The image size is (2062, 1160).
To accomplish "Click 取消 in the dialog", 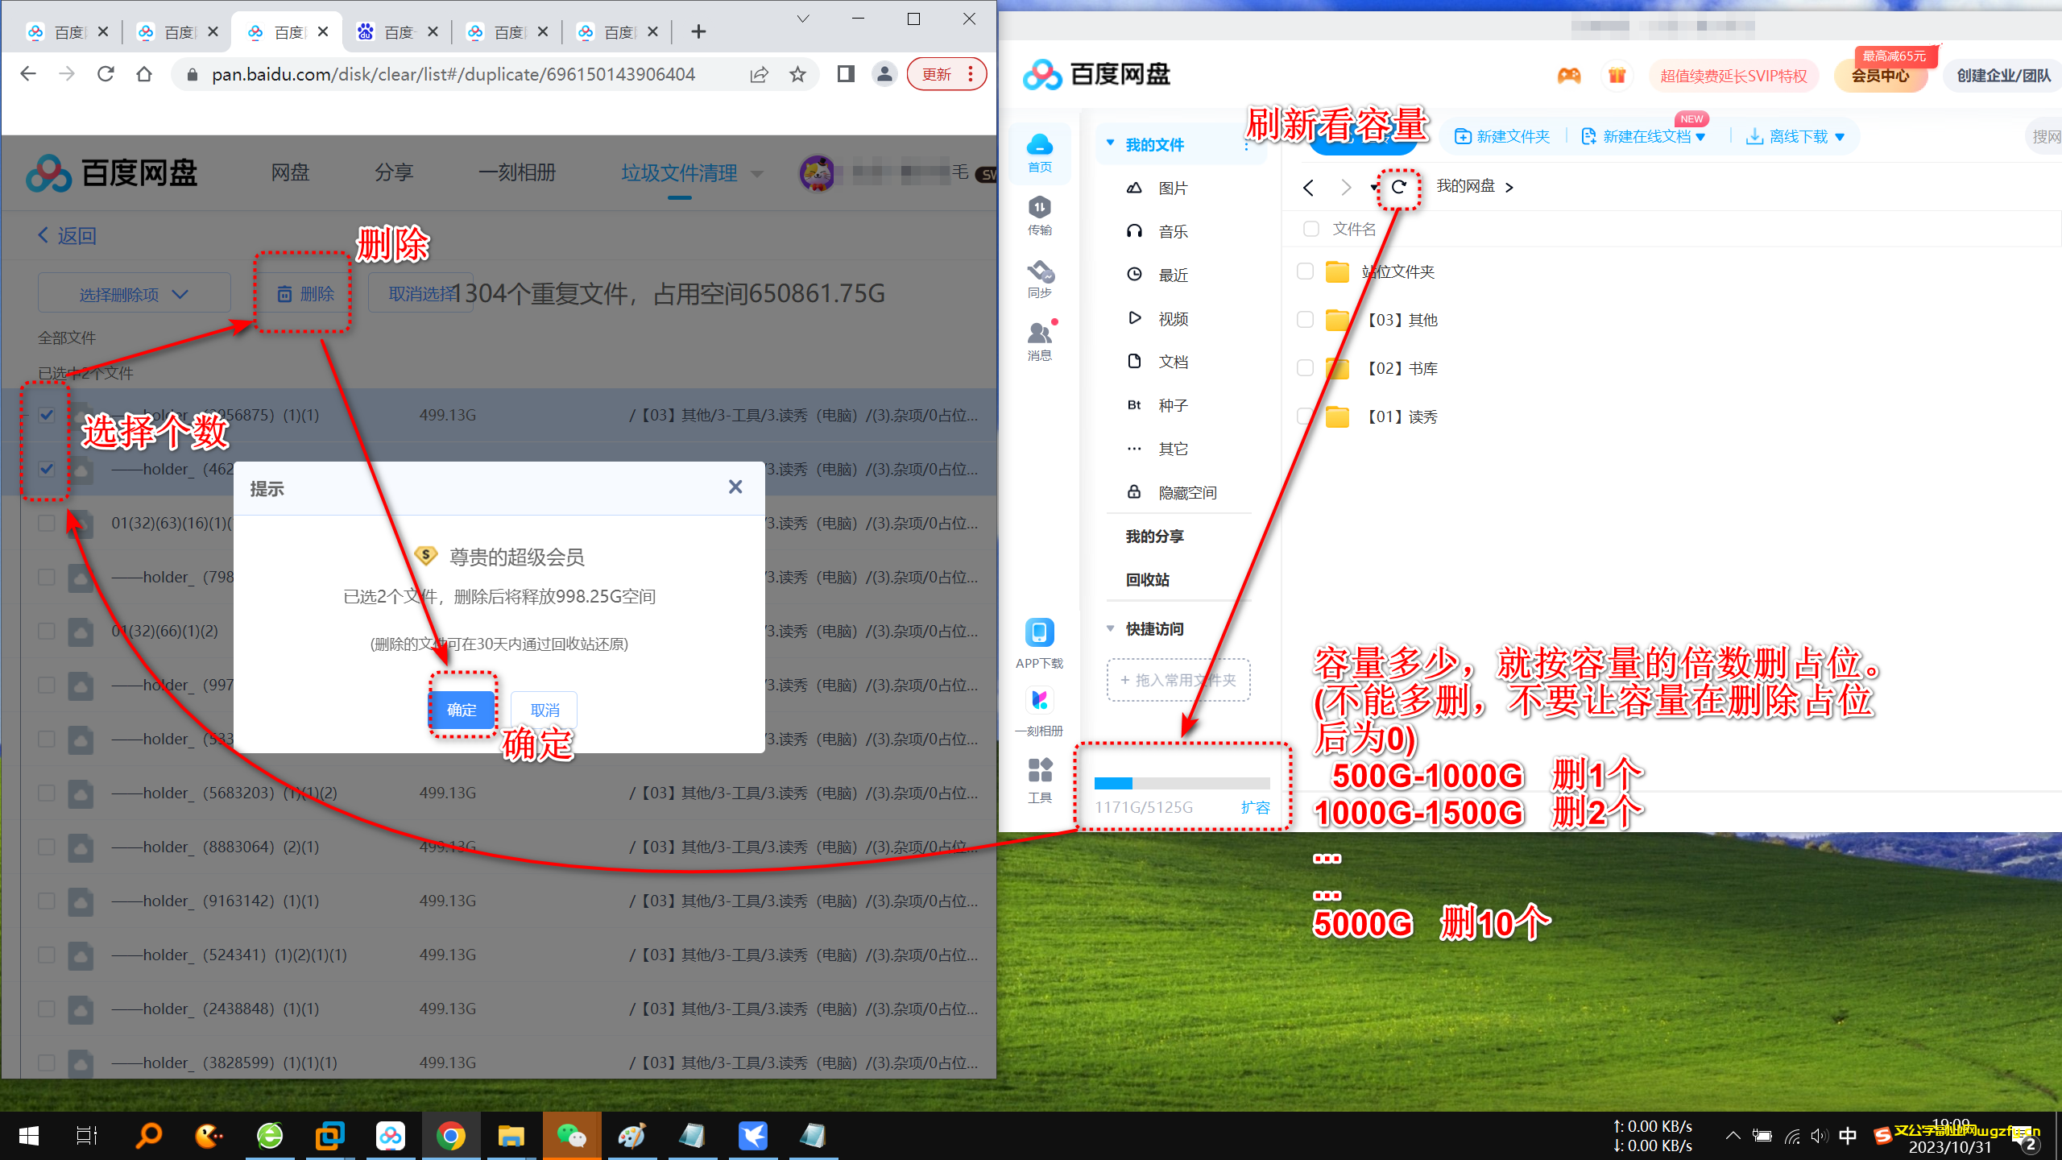I will coord(544,710).
